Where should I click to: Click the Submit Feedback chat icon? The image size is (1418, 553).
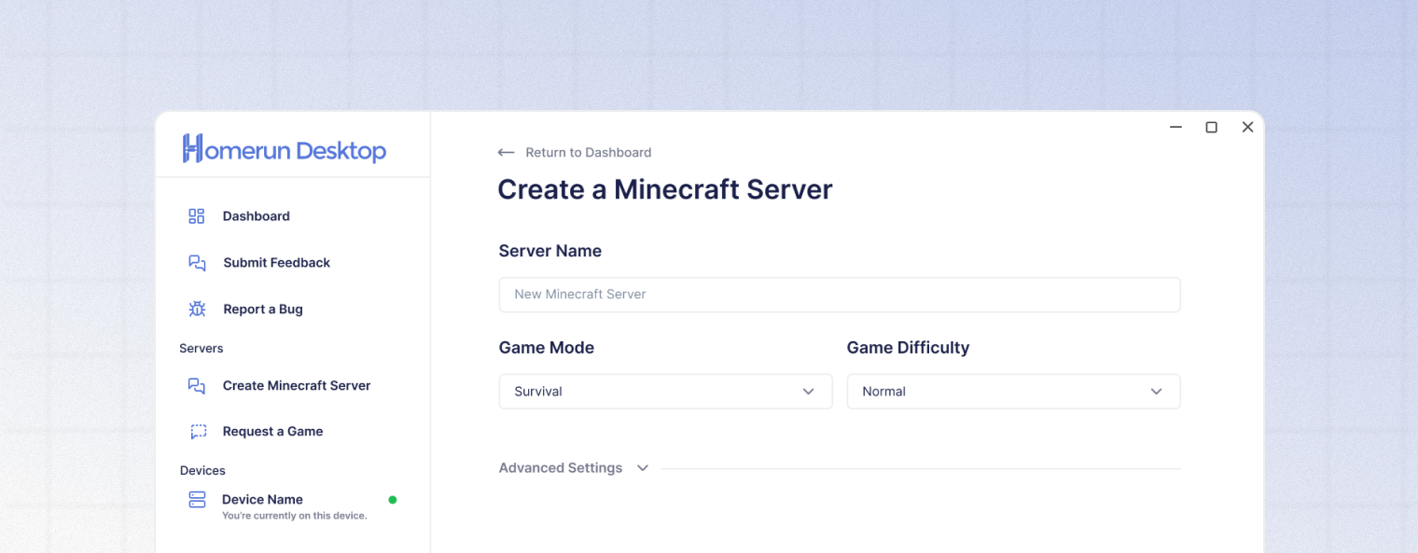(197, 263)
